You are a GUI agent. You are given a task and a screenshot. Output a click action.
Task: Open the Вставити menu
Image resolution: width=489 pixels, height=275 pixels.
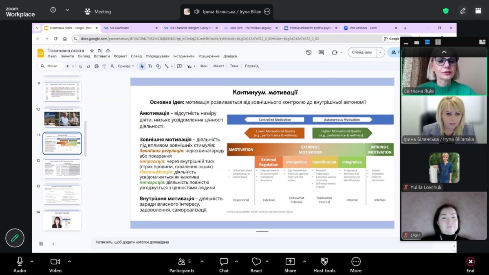click(x=101, y=56)
